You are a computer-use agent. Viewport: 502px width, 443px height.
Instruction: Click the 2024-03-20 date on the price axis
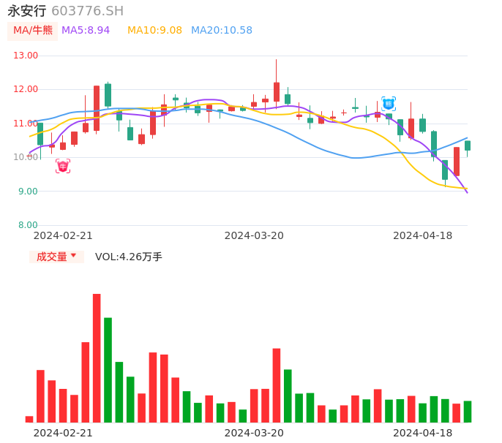pos(254,235)
